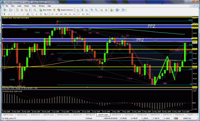Zoom in on the chart

[x=92, y=10]
